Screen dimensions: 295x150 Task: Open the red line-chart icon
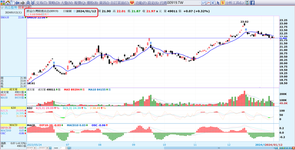[208, 3]
